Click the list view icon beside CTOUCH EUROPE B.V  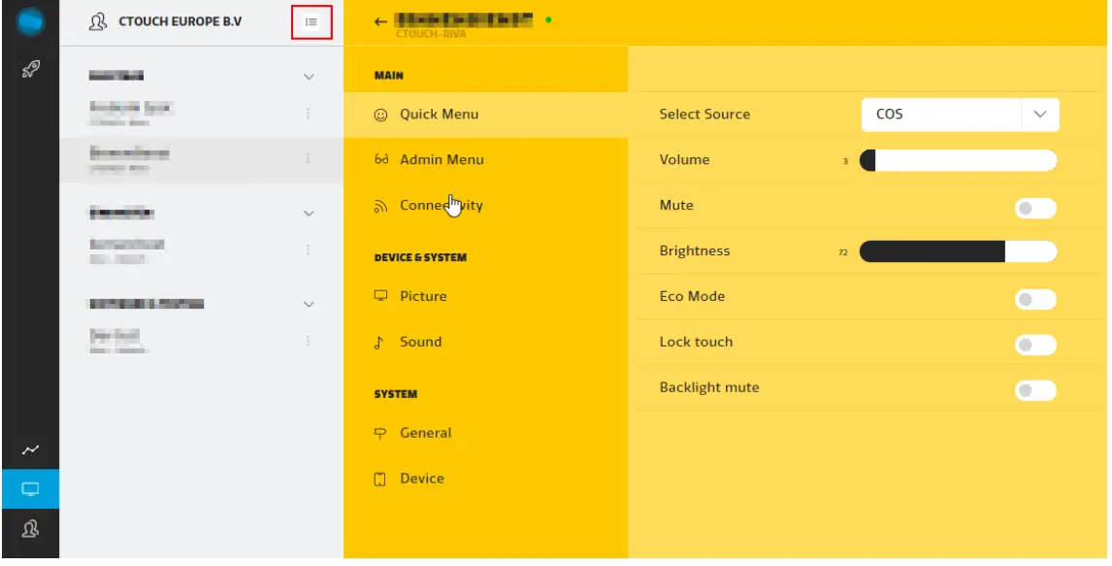click(x=311, y=21)
